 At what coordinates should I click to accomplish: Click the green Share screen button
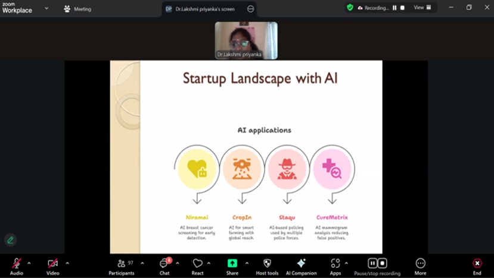coord(232,263)
